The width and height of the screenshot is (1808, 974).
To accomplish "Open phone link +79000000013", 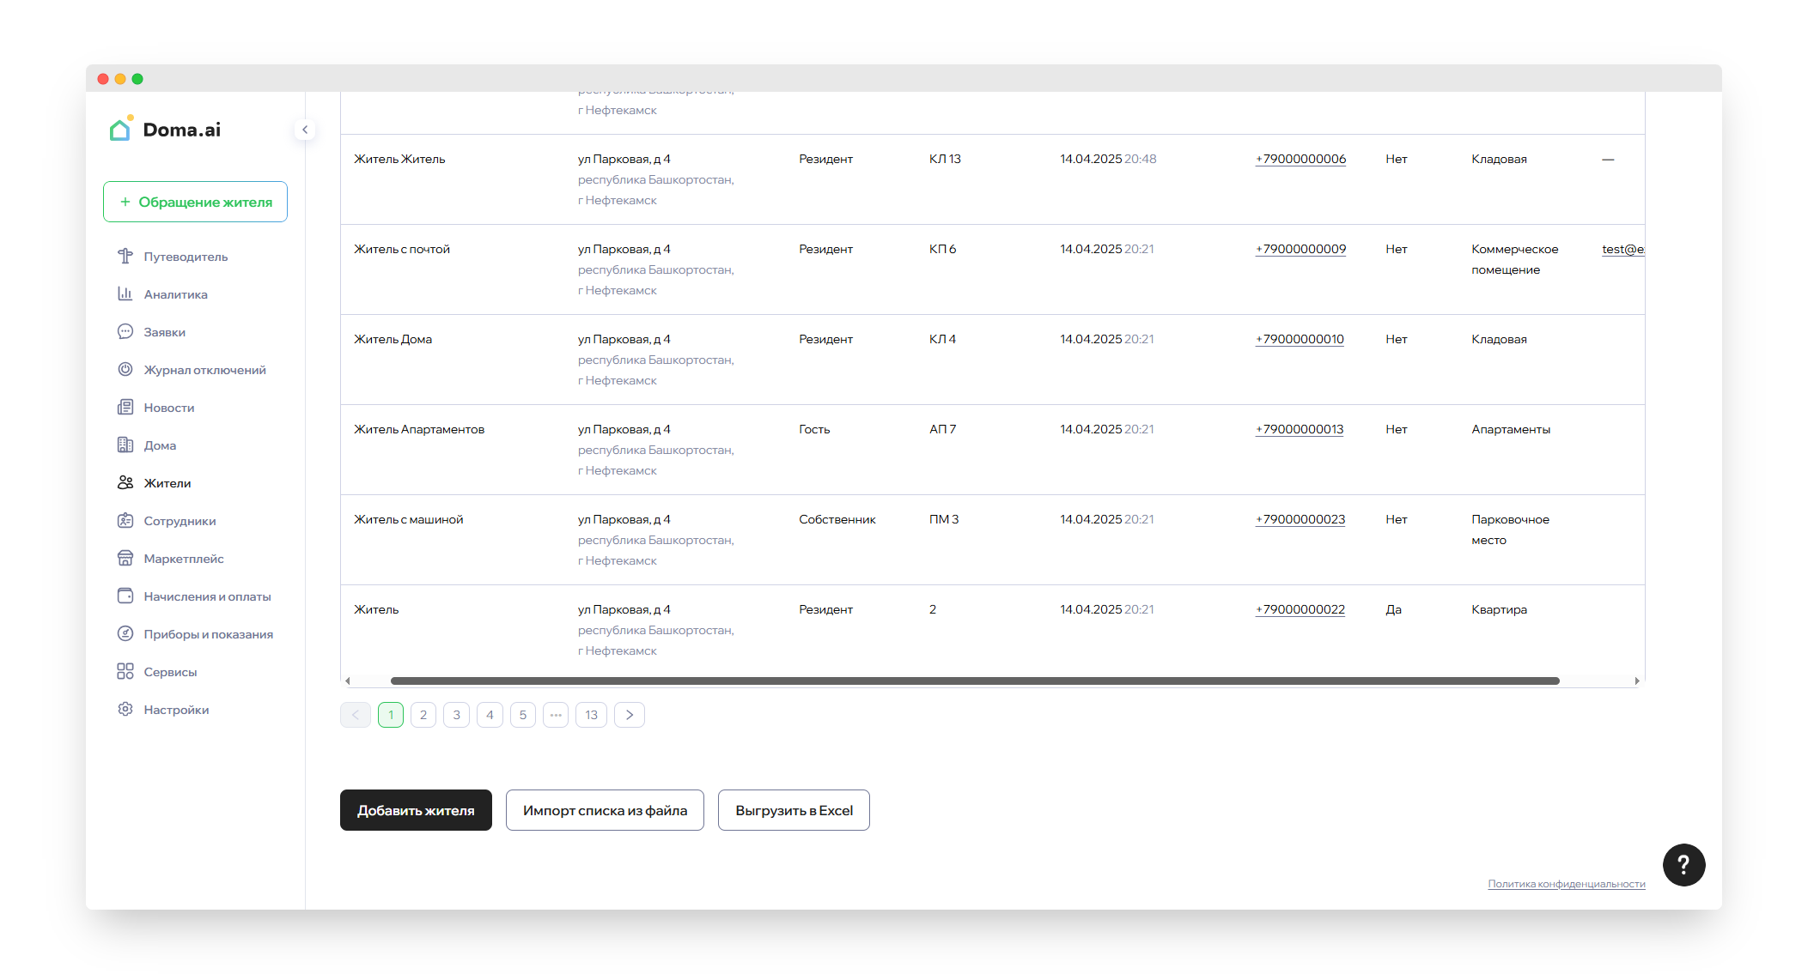I will 1300,429.
